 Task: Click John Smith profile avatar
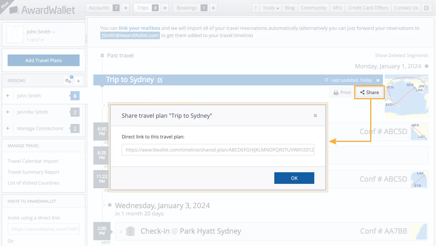pos(15,35)
